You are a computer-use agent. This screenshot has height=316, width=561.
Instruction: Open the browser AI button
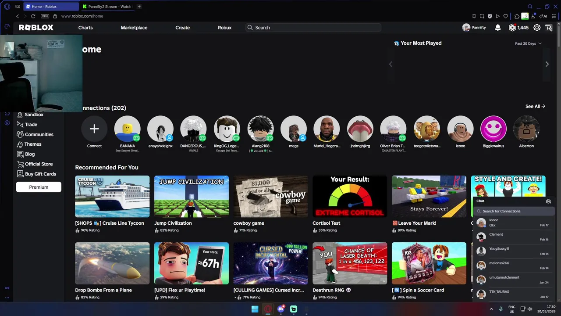[x=544, y=16]
